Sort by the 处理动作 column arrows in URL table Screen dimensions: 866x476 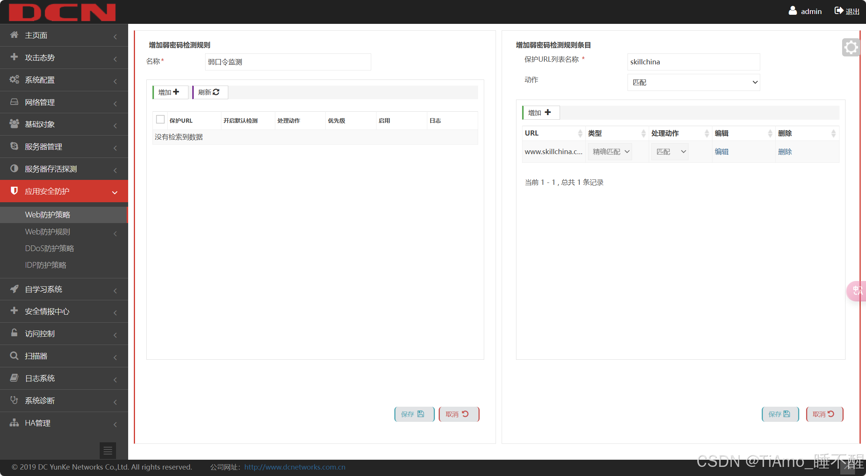[x=706, y=133]
